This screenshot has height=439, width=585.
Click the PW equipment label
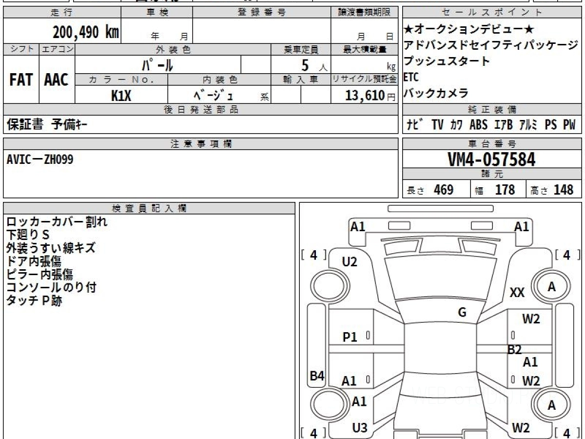(569, 125)
